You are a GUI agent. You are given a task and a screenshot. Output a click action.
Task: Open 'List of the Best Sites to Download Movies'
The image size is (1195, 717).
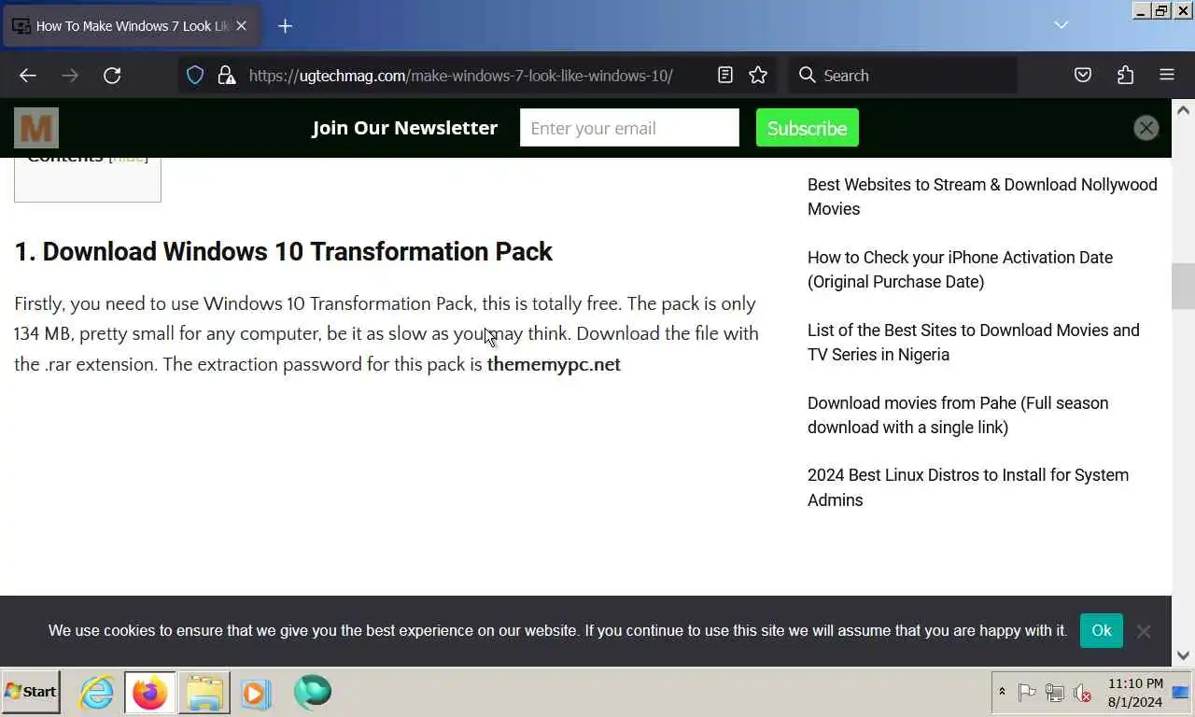coord(974,343)
